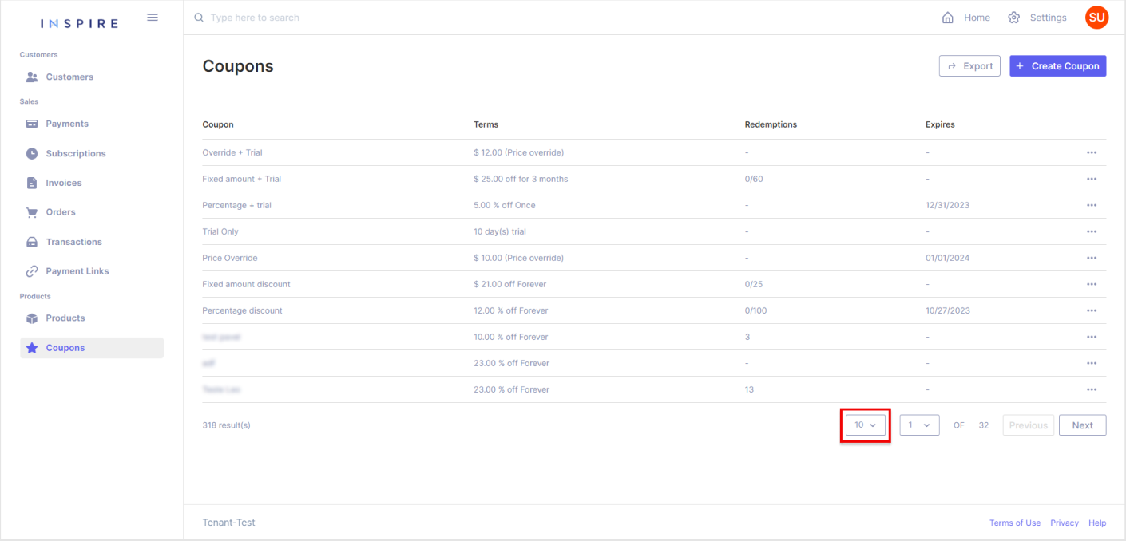The image size is (1126, 541).
Task: Click the '318 result(s)' text
Action: 227,425
